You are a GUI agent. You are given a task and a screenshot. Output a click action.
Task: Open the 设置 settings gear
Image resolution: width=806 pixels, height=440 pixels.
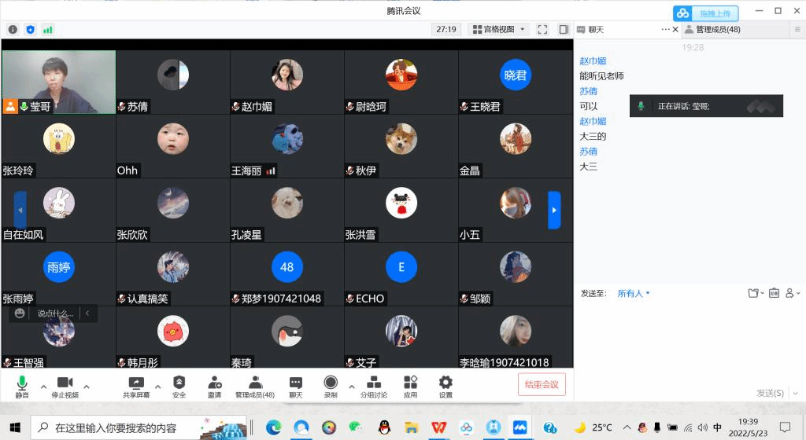[x=446, y=385]
